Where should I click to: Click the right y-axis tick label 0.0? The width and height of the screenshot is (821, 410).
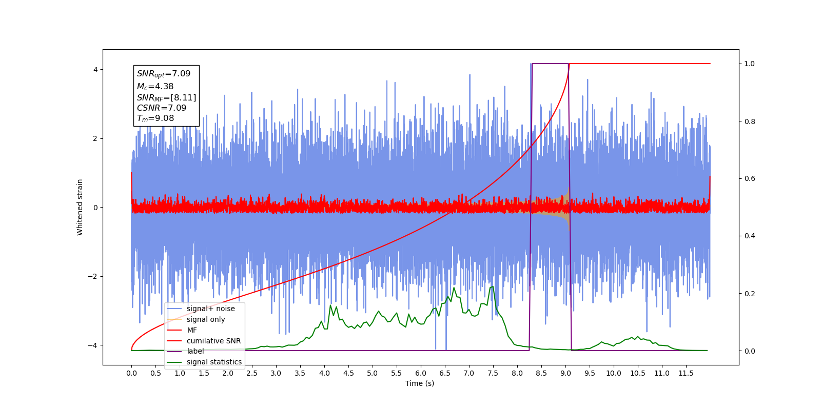(750, 351)
